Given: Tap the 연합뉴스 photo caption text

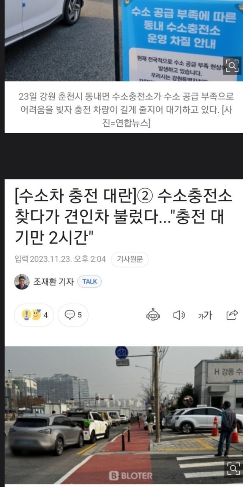Looking at the screenshot, I should point(124,110).
